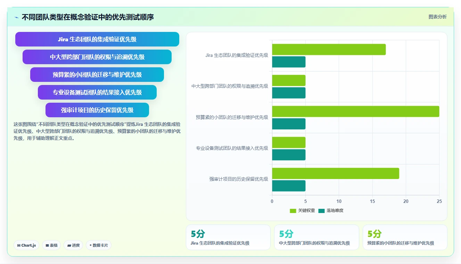461x264 pixels.
Task: Open the 5分 中大型跨部门团队 data card
Action: pos(316,237)
